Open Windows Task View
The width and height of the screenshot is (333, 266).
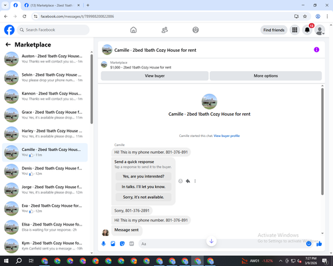click(x=31, y=261)
